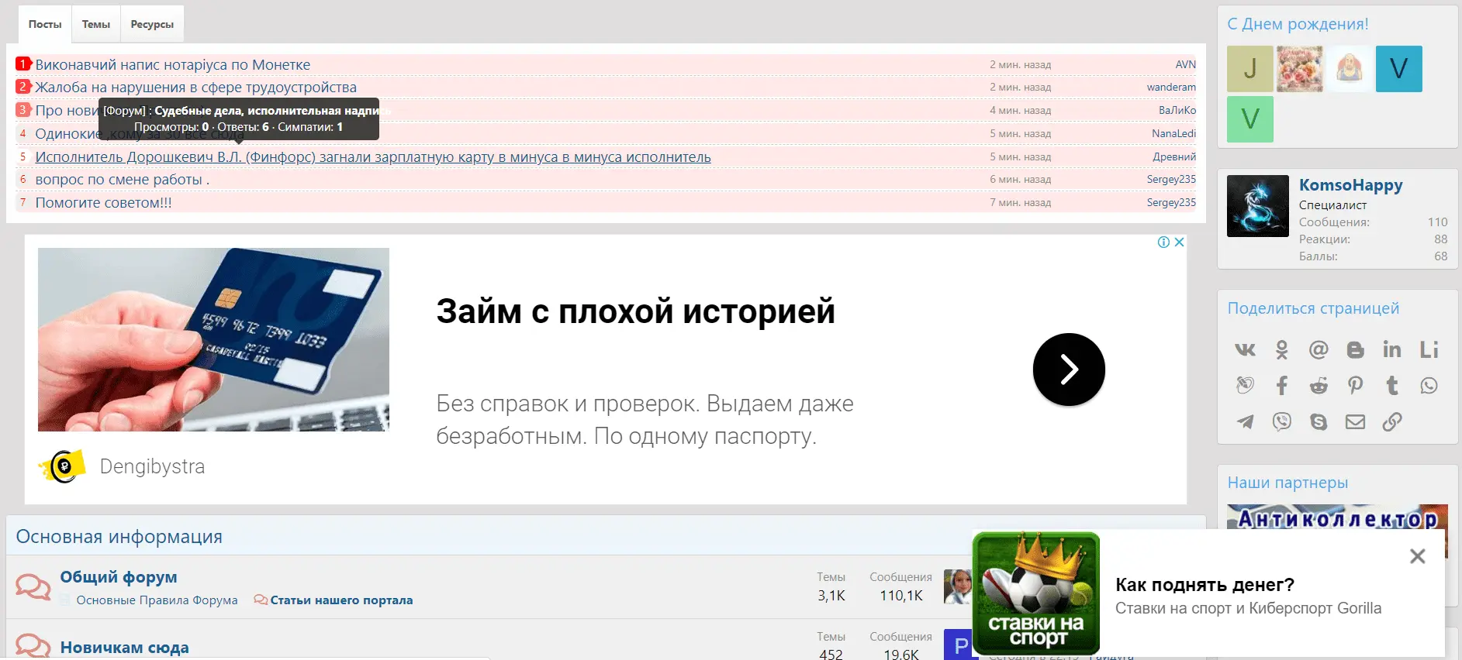Share the page via Viber
This screenshot has width=1462, height=660.
pos(1282,421)
